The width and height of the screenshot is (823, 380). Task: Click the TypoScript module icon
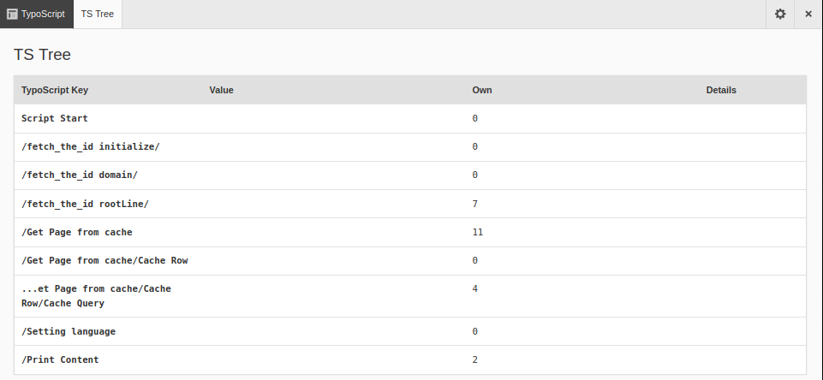[x=12, y=14]
